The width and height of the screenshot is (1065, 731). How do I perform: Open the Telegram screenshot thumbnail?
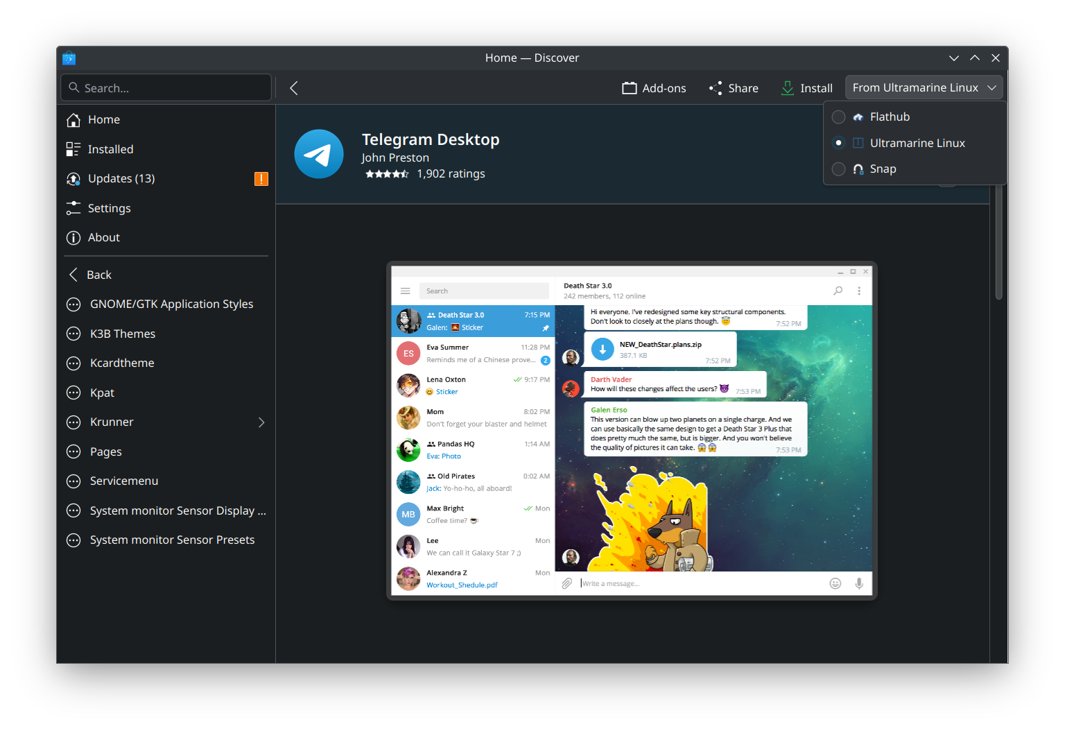[632, 431]
